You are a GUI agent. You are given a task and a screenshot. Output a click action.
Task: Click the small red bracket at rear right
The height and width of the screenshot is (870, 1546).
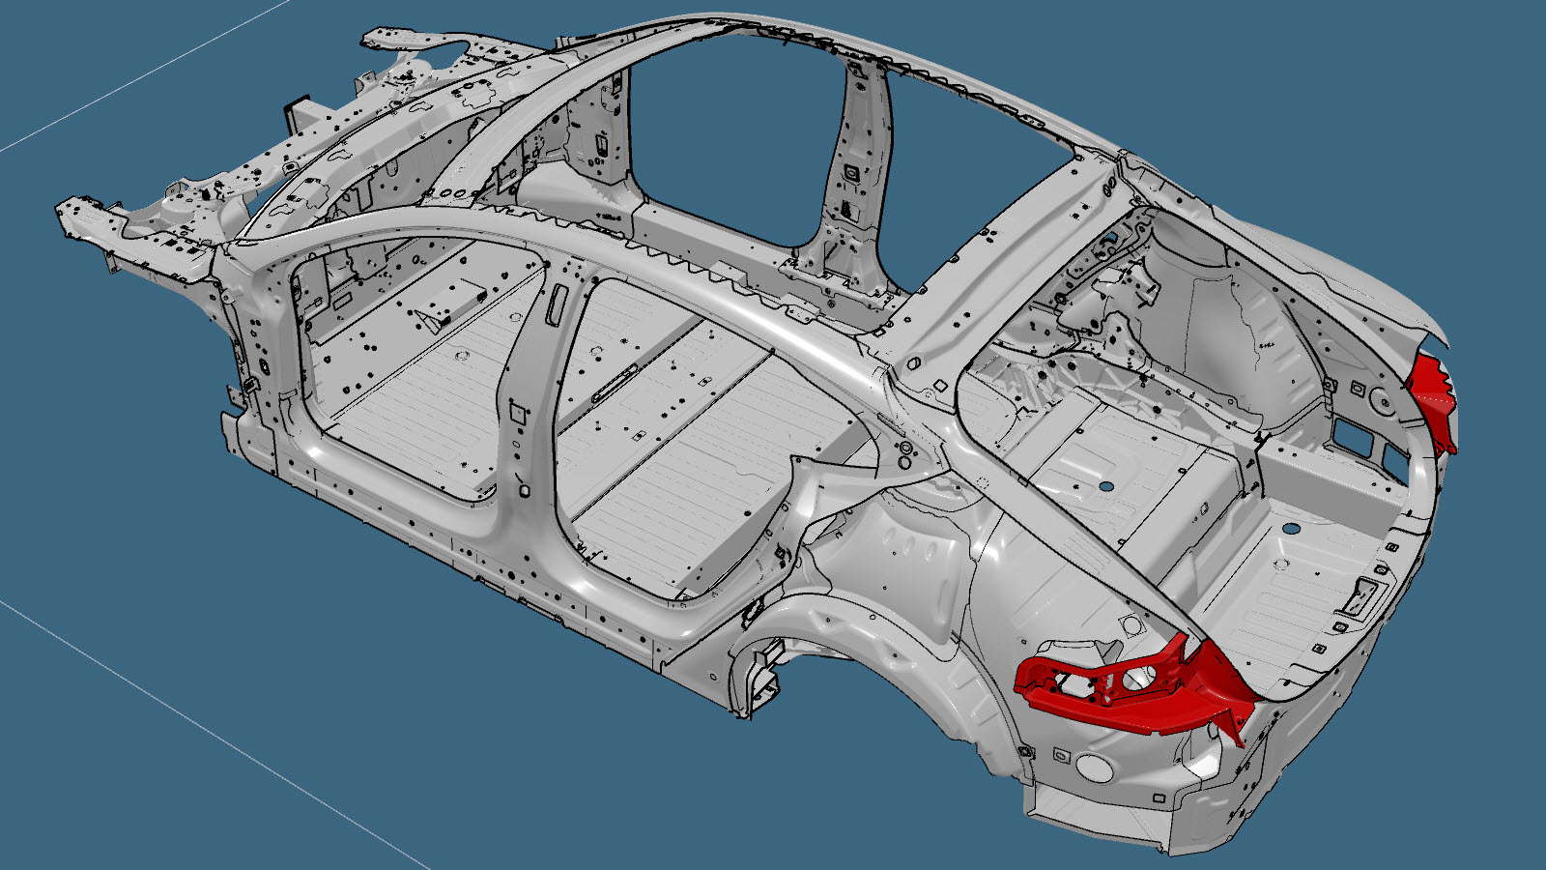pyautogui.click(x=1437, y=396)
